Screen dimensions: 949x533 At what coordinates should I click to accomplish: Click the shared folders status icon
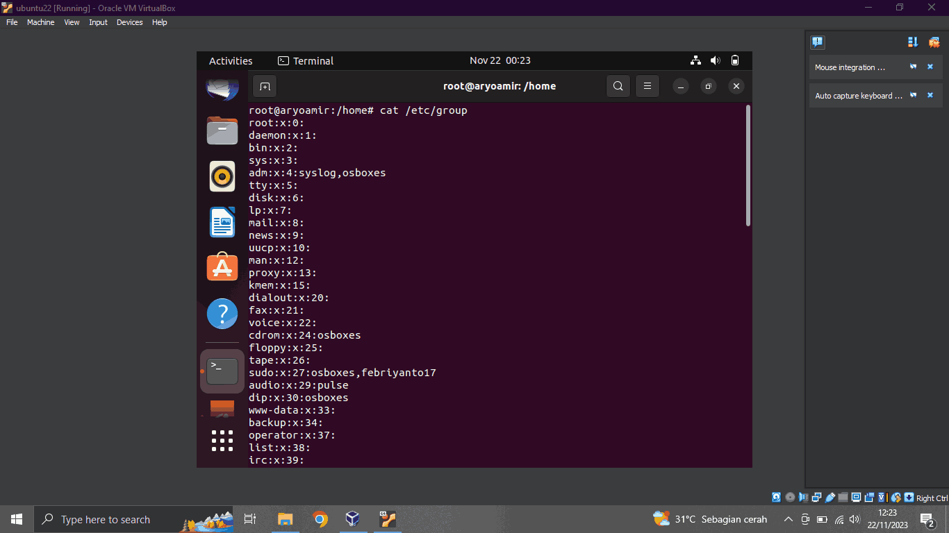[843, 498]
